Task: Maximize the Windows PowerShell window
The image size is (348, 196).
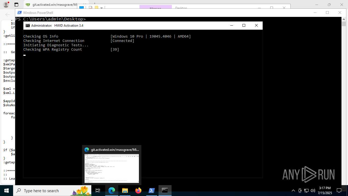Action: tap(327, 13)
